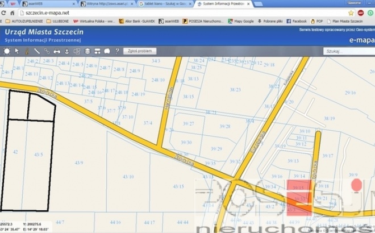Activate the info identify tool
The width and height of the screenshot is (375, 233).
point(27,51)
